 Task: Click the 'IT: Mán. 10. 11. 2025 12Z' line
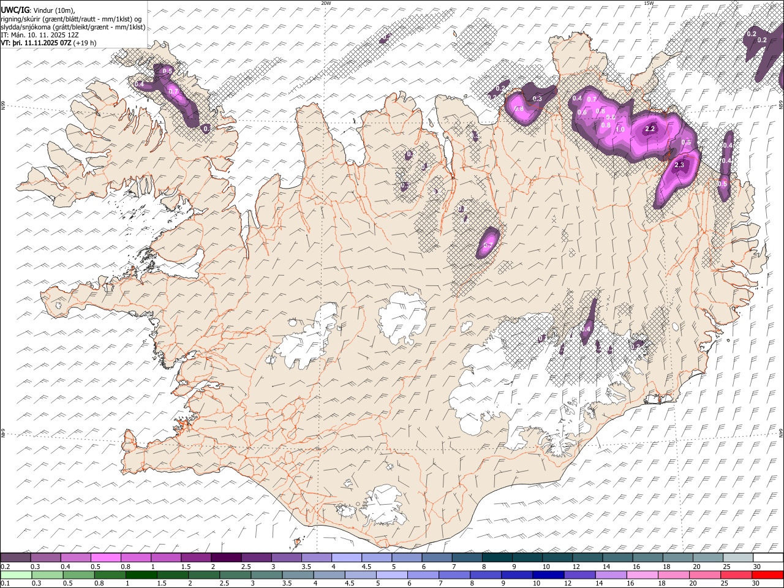(x=39, y=35)
